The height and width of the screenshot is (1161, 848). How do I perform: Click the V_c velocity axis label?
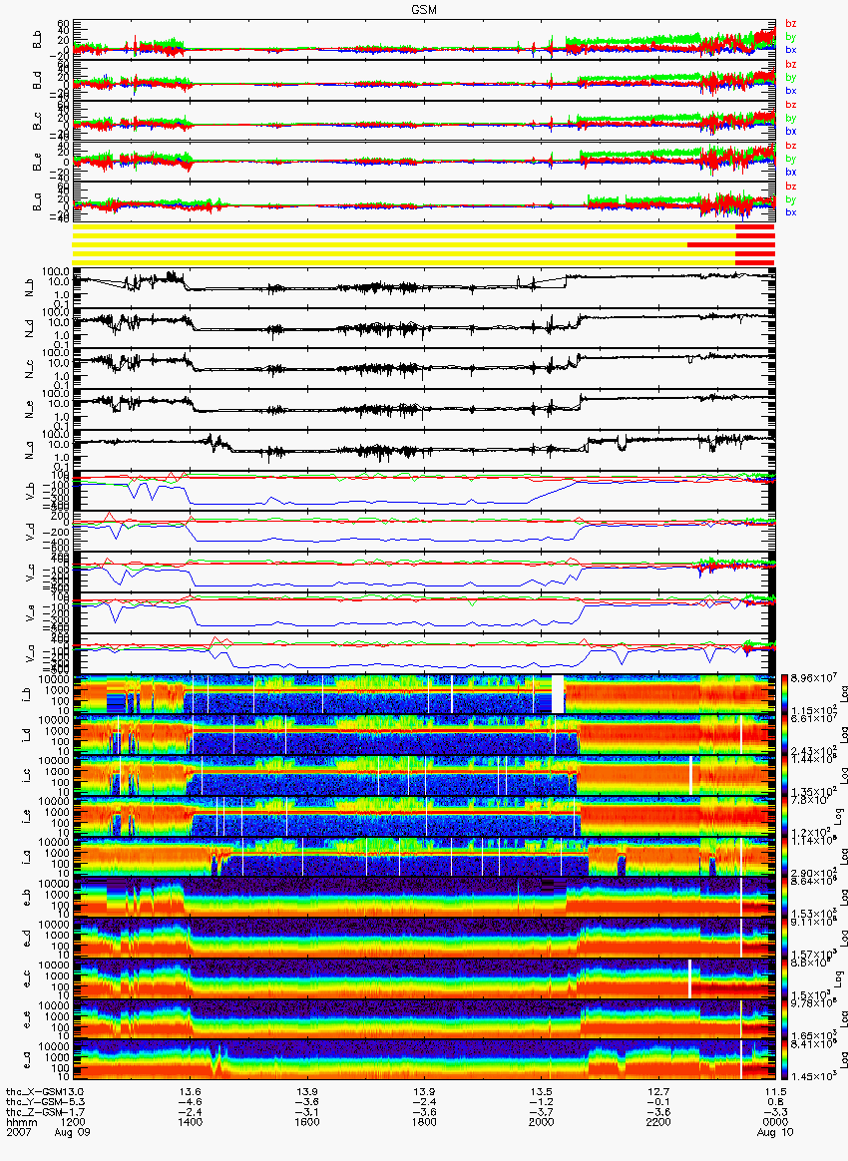30,573
